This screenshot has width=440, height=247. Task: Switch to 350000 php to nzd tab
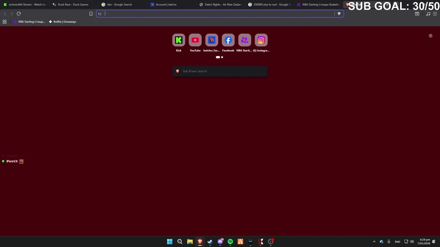(x=271, y=4)
